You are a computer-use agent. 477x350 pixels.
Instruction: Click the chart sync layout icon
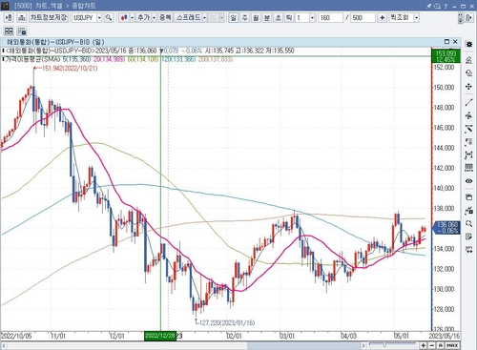coord(22,31)
